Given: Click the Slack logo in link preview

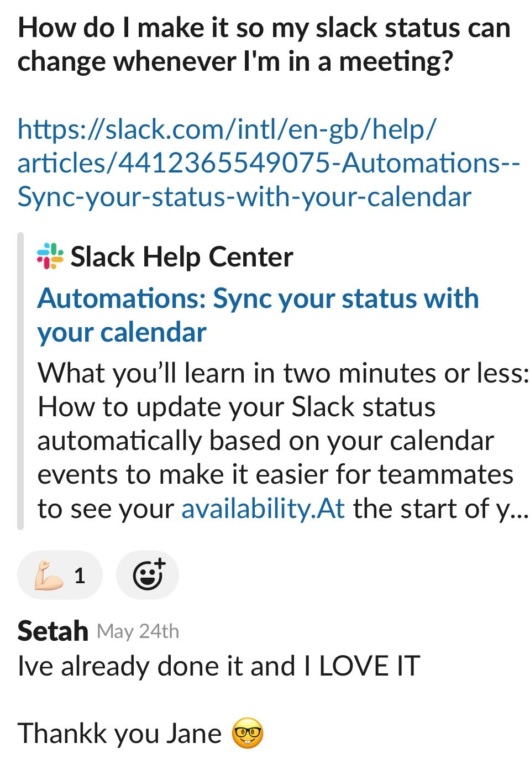Looking at the screenshot, I should [x=50, y=257].
